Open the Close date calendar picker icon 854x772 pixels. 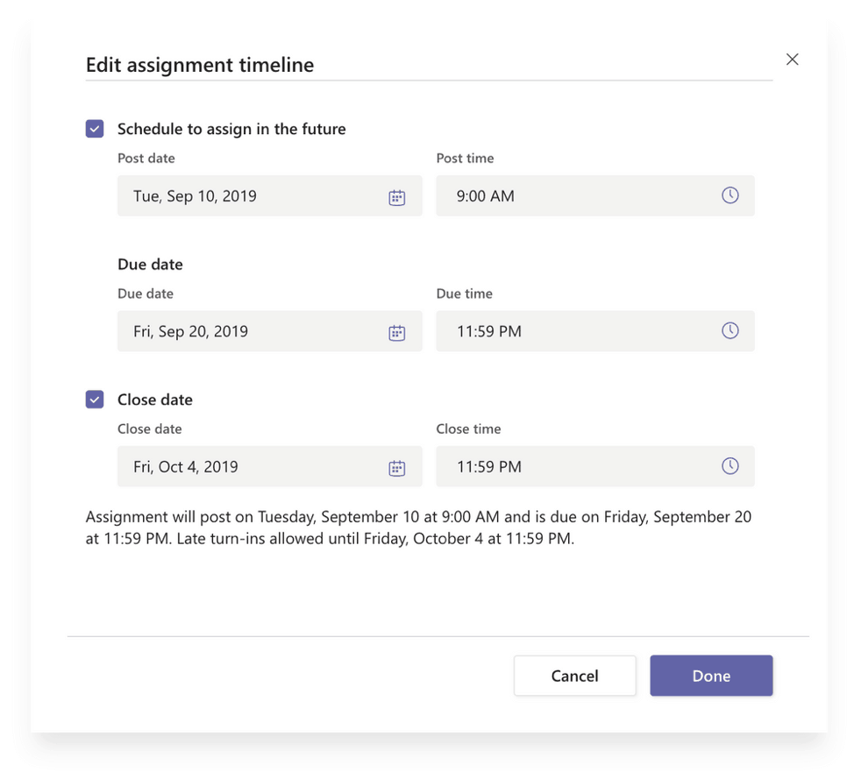396,468
